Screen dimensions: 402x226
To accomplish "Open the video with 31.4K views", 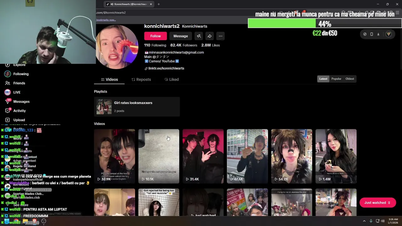I will (x=203, y=156).
